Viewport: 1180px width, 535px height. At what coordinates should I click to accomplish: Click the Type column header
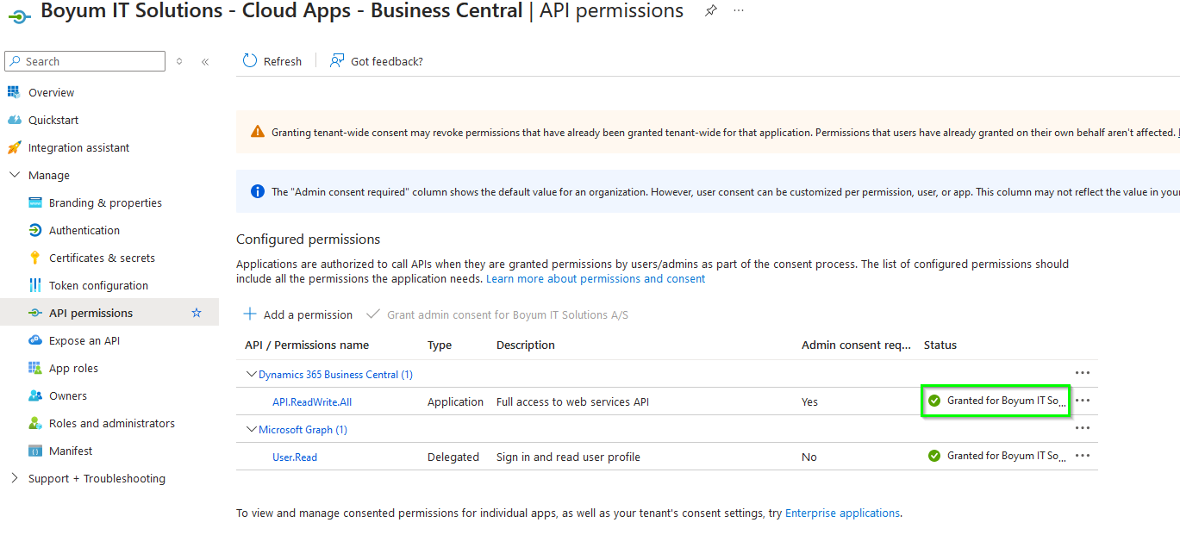point(440,345)
